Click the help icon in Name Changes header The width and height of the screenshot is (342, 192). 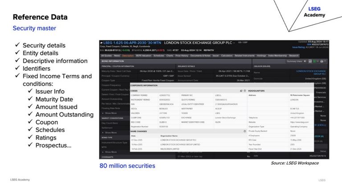245,131
